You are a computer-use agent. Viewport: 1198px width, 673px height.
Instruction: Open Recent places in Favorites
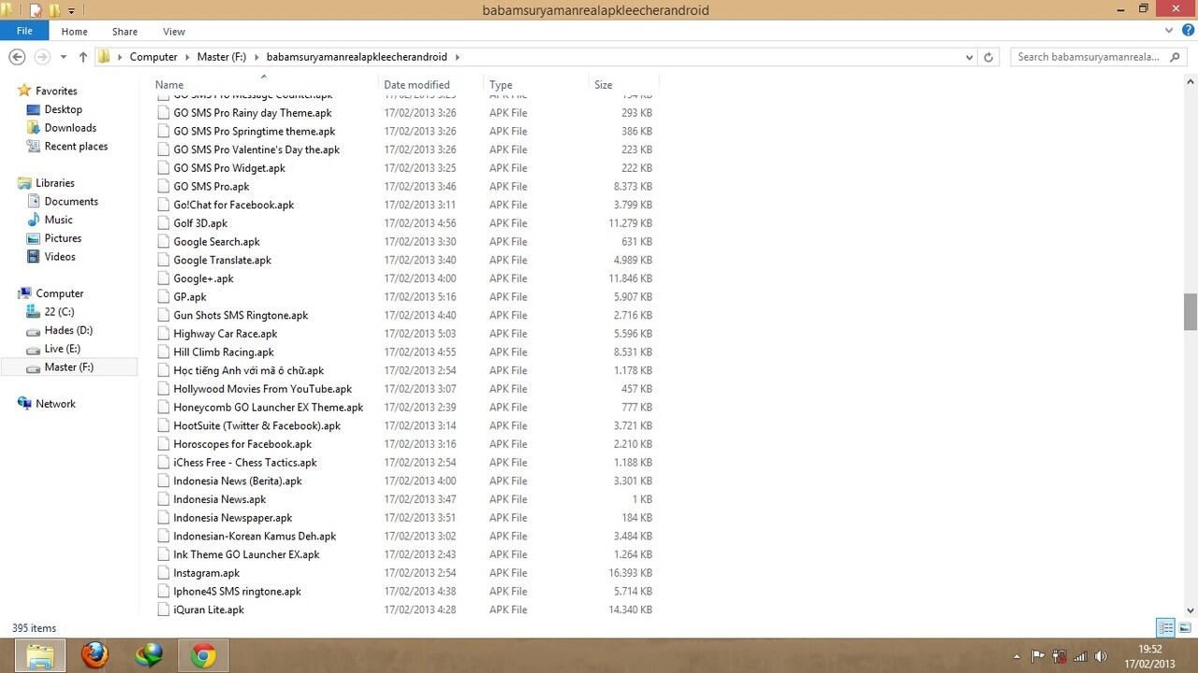pyautogui.click(x=76, y=146)
